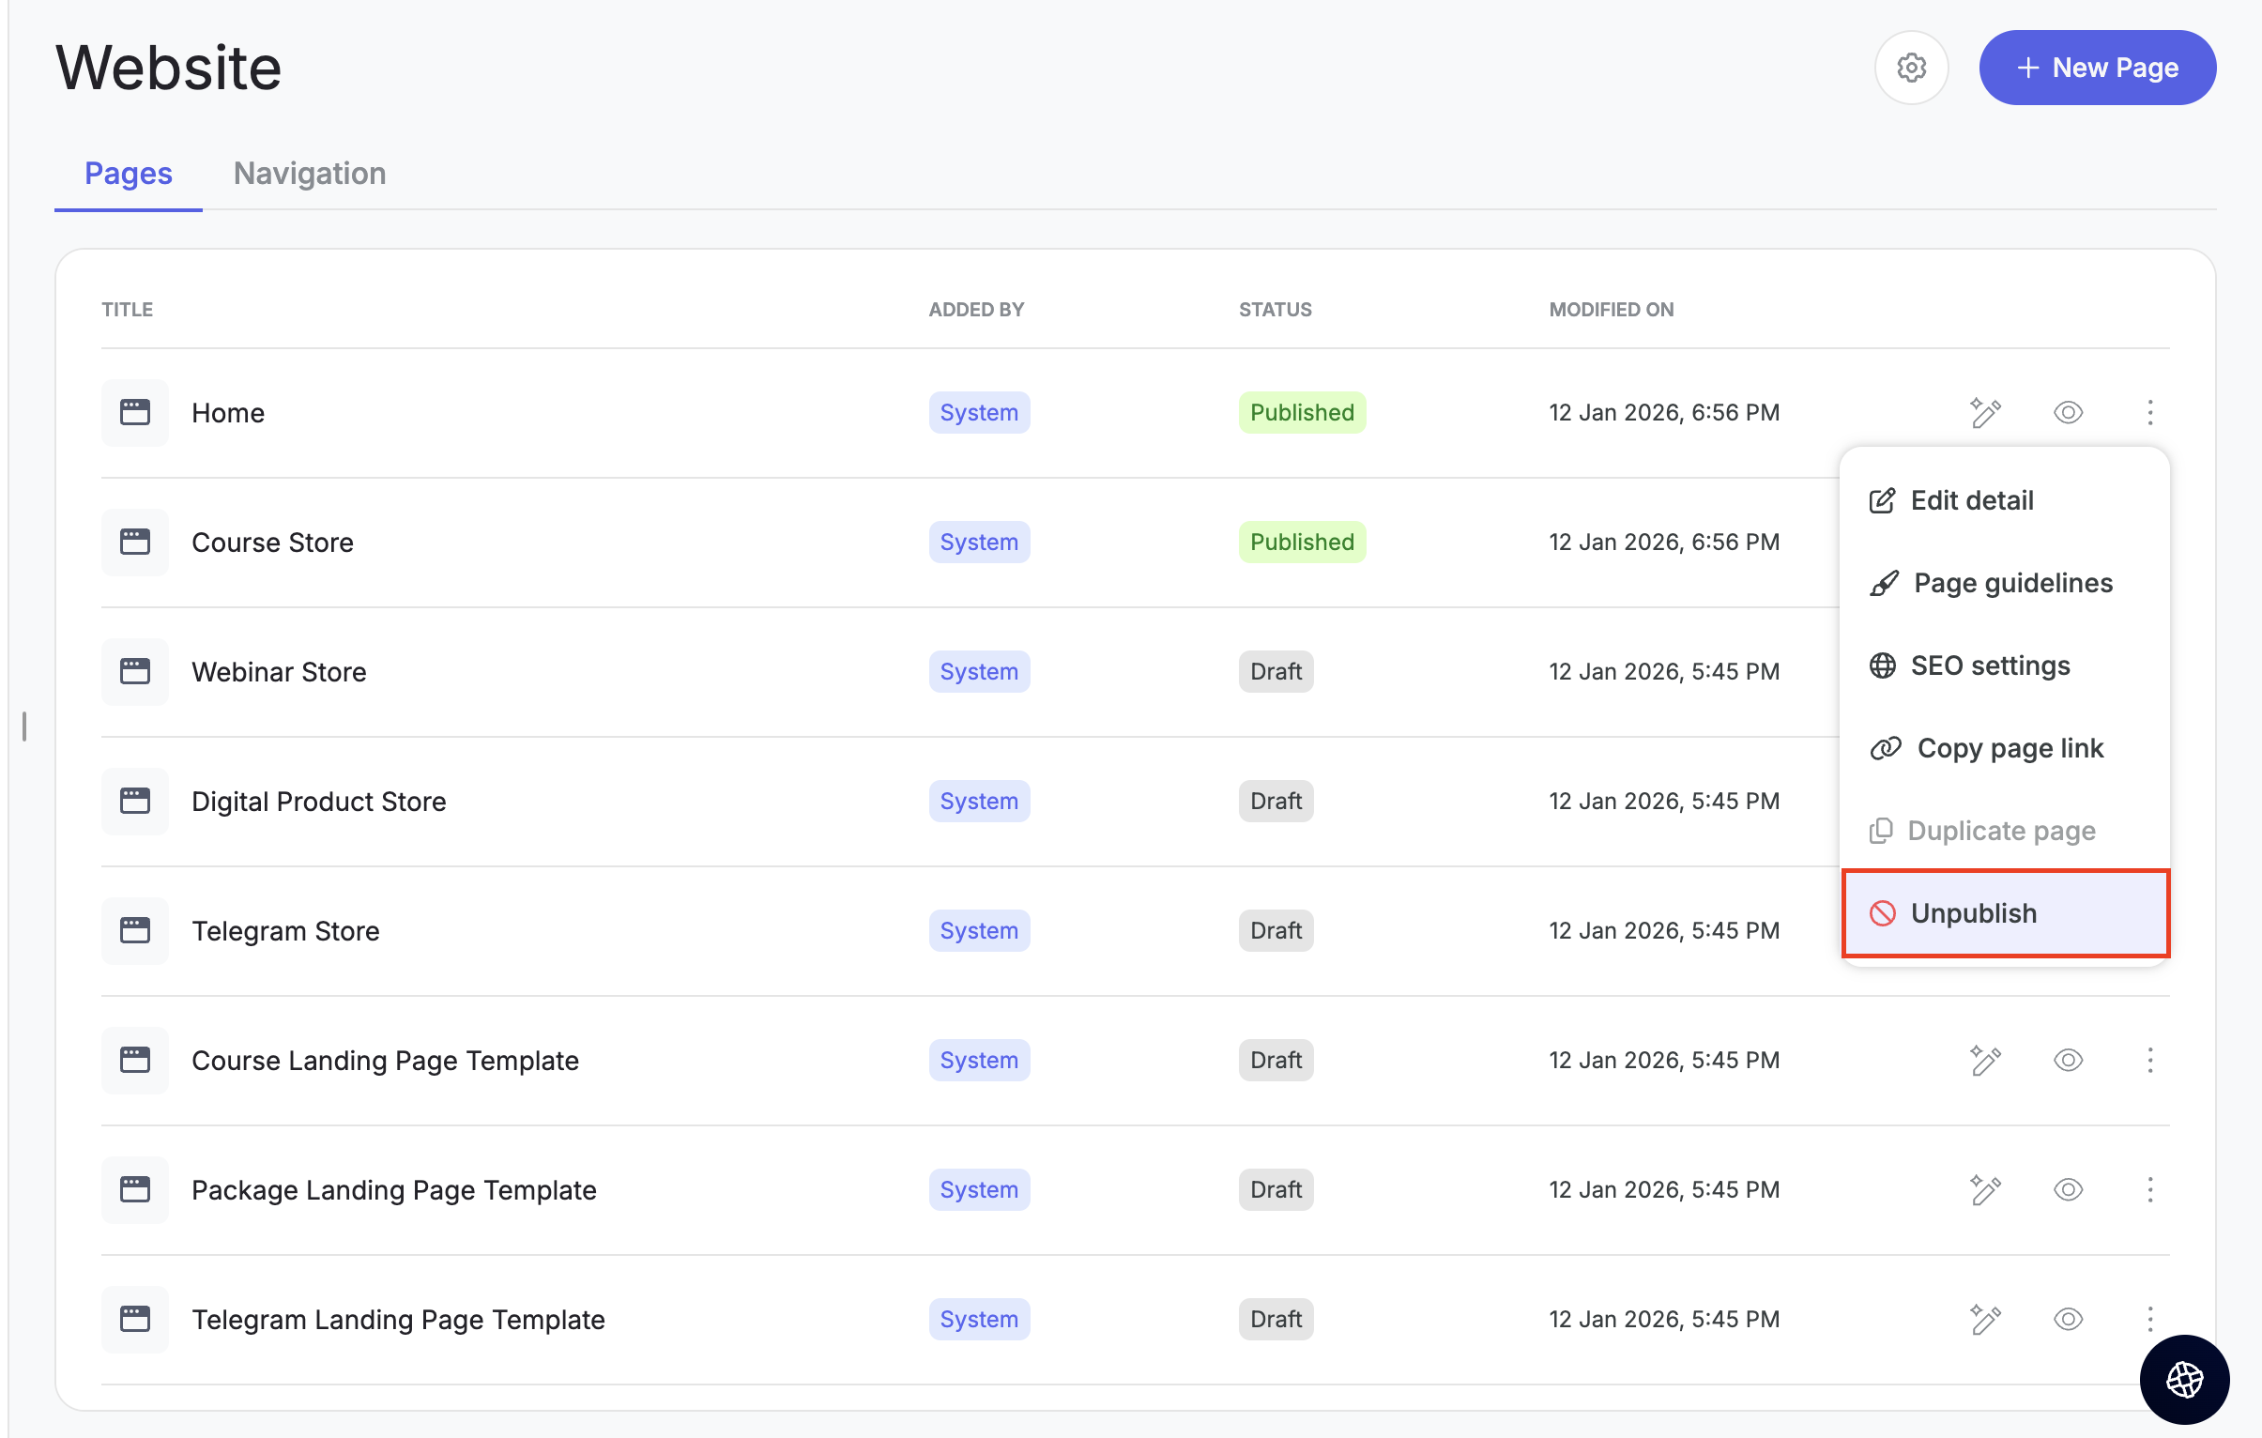Open website settings gear icon
This screenshot has height=1438, width=2262.
click(1911, 68)
